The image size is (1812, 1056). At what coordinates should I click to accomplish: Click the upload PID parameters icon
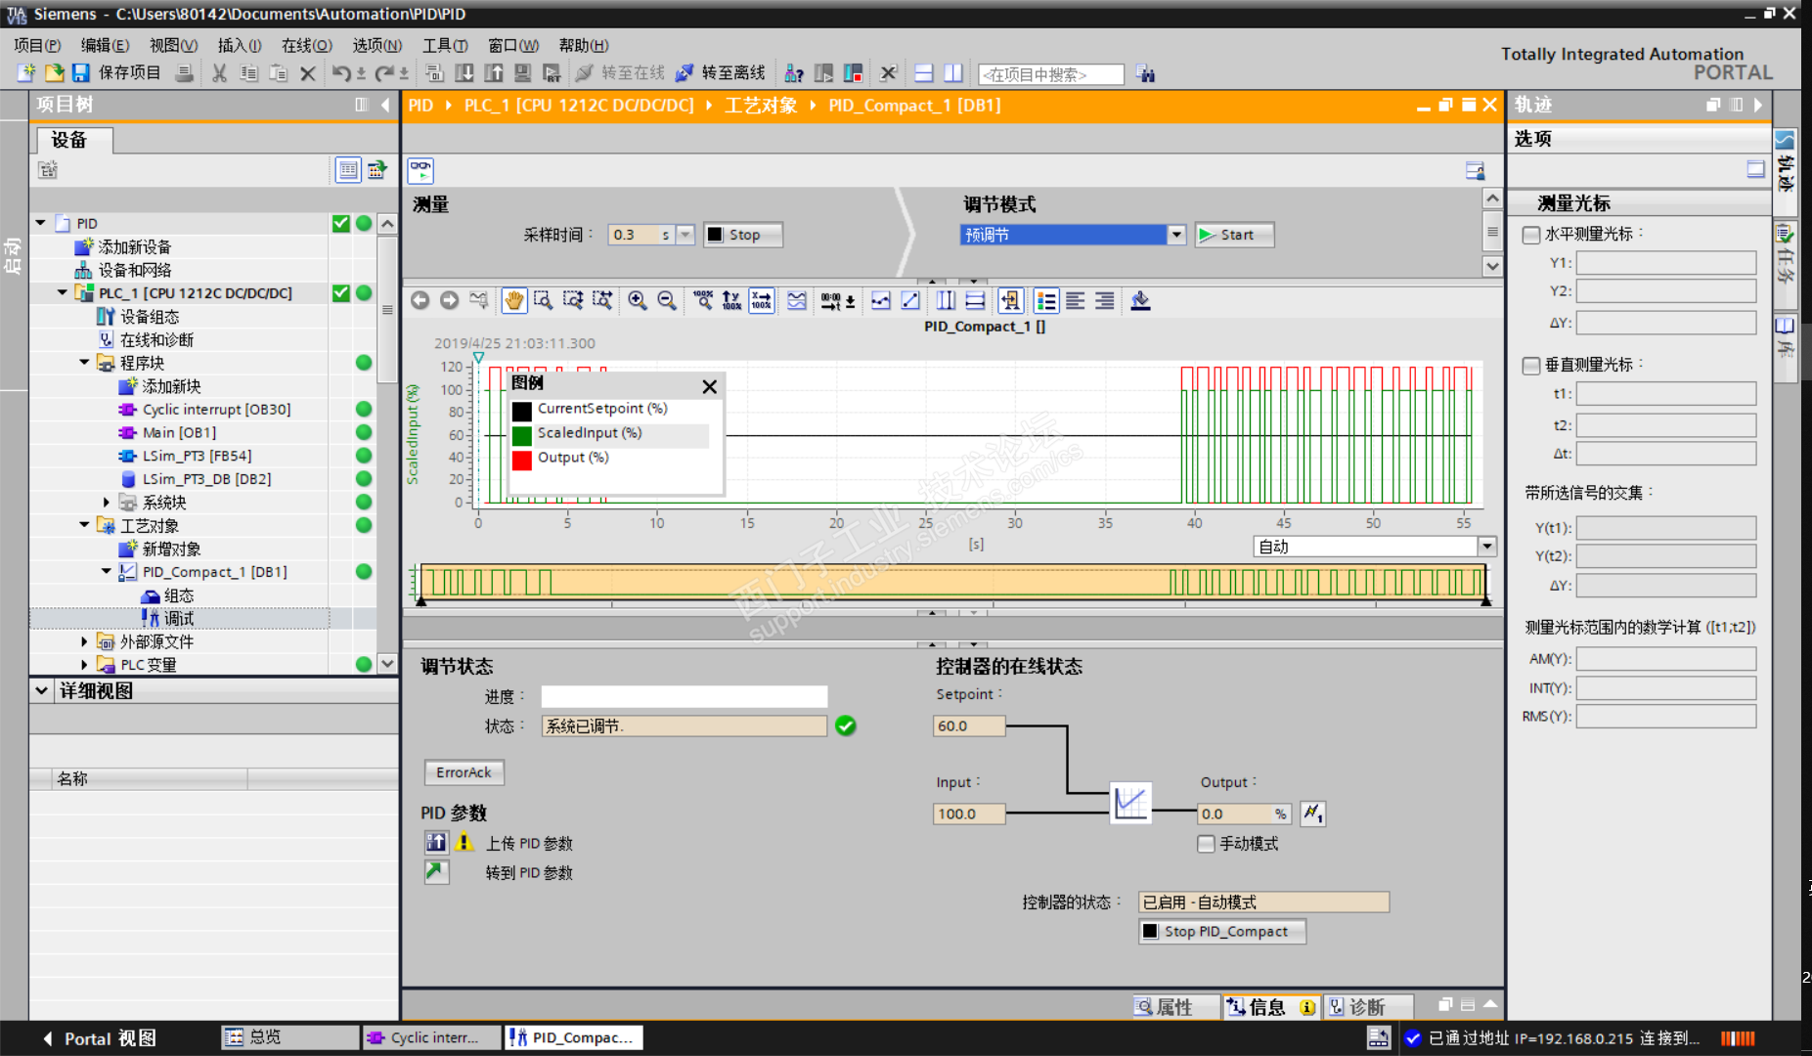click(x=436, y=843)
